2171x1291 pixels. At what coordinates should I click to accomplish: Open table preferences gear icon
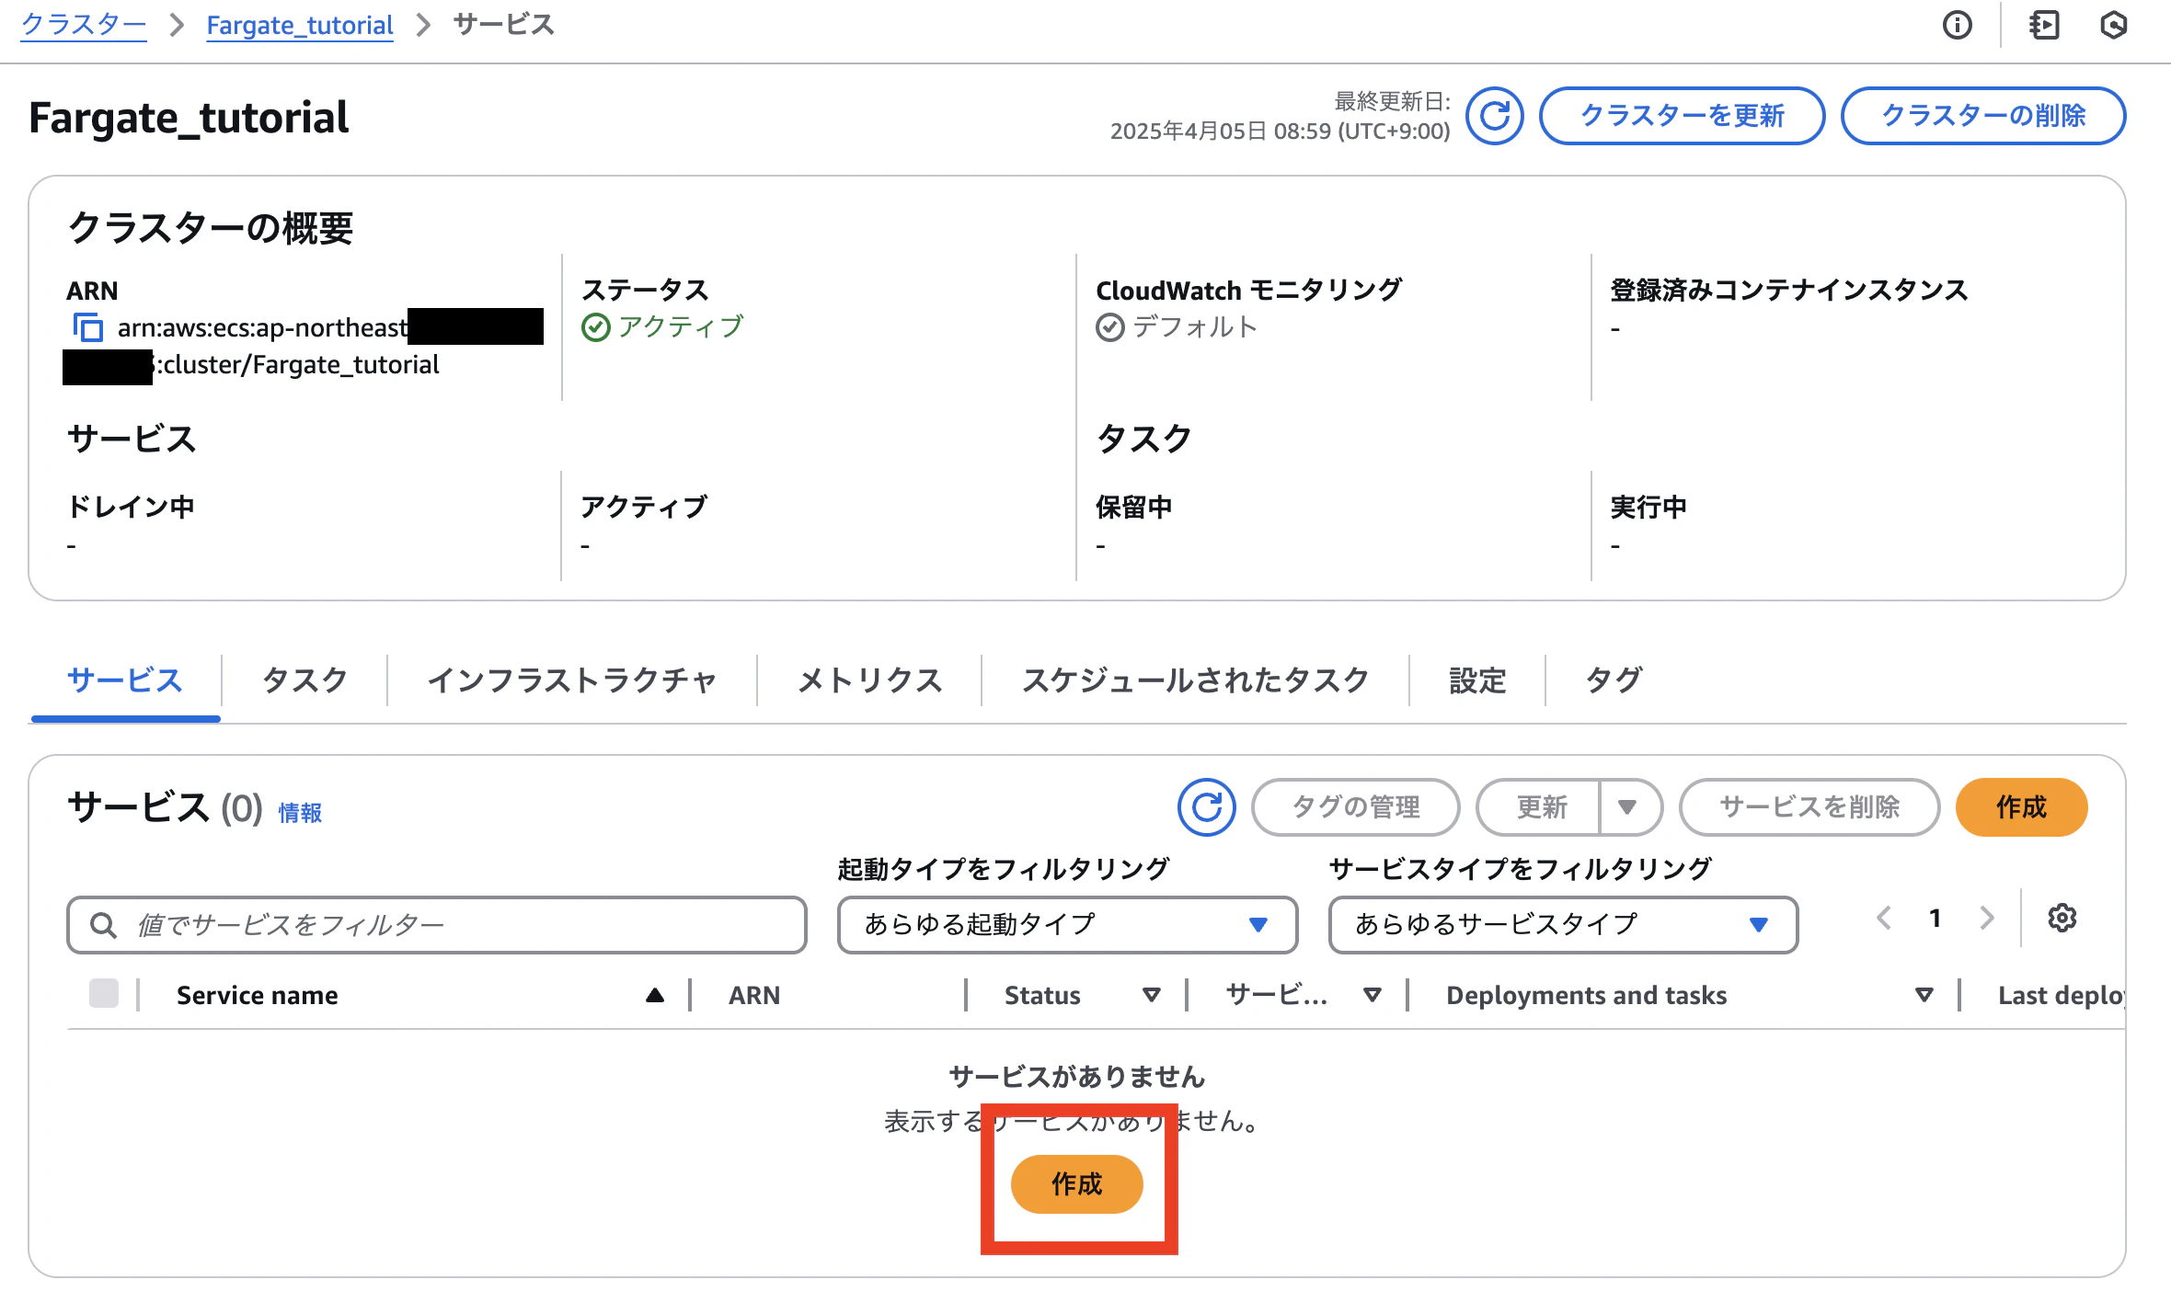[x=2062, y=918]
